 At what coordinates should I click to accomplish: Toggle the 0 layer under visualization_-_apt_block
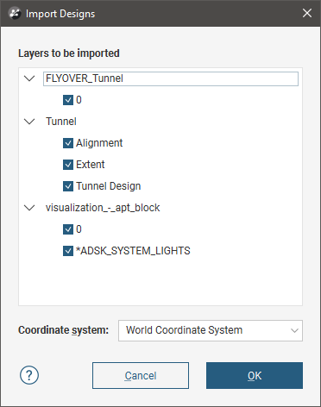click(68, 229)
